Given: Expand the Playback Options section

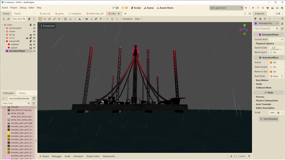Looking at the screenshot, I should click(x=265, y=44).
